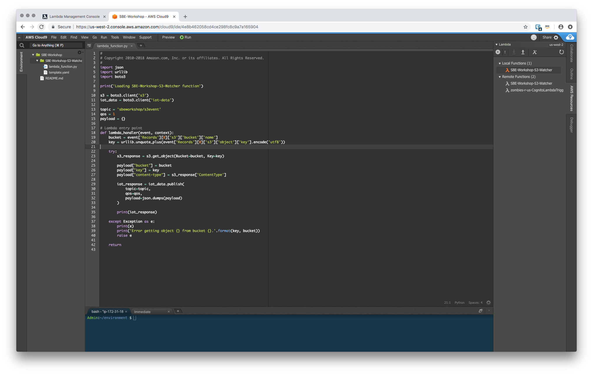Open the Collaborate side panel

point(571,53)
